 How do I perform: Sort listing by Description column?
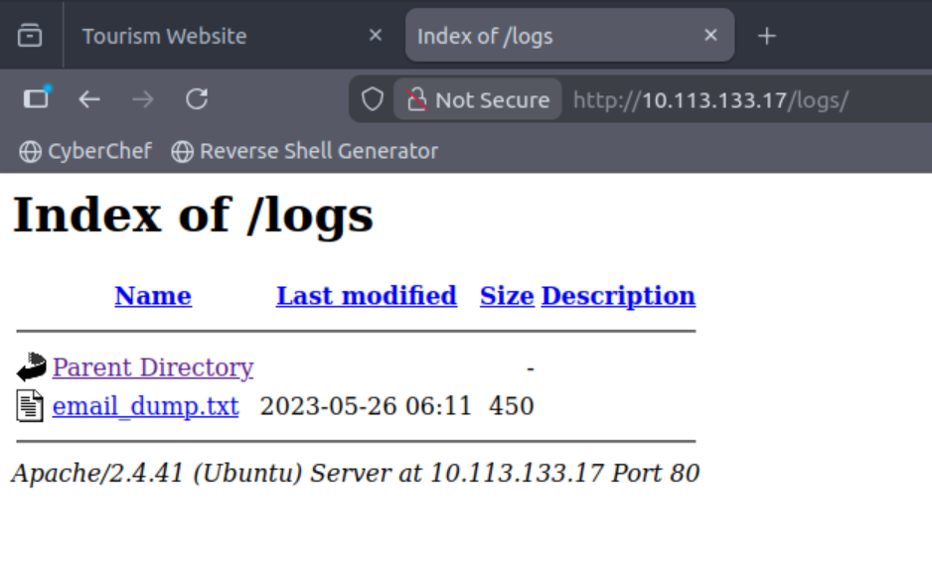click(x=618, y=295)
